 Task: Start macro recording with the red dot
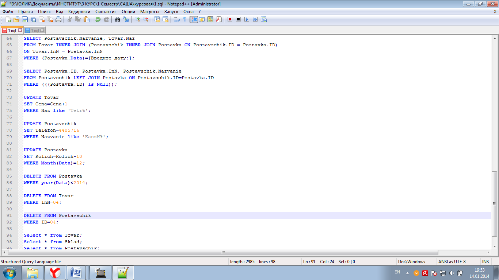pos(230,19)
